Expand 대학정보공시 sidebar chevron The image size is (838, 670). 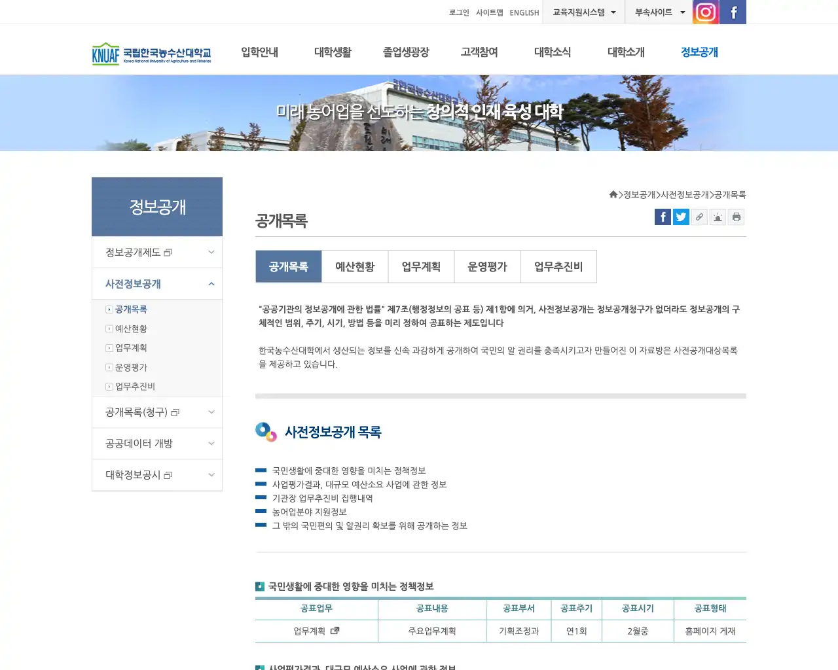point(211,475)
